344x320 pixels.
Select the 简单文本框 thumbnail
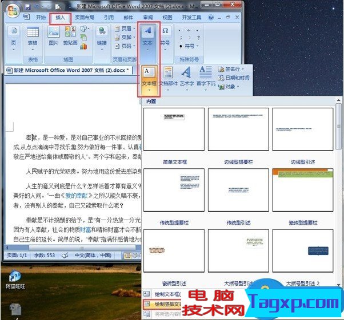pos(174,129)
